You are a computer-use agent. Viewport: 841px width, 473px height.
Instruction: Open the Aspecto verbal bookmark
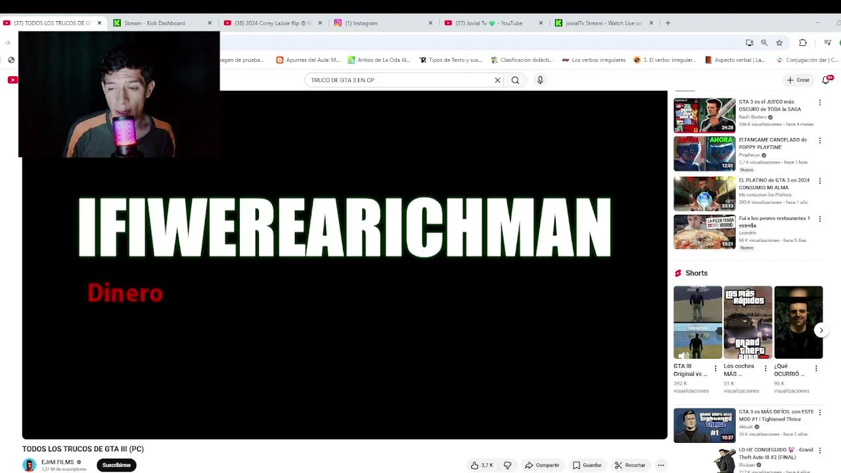[x=735, y=60]
